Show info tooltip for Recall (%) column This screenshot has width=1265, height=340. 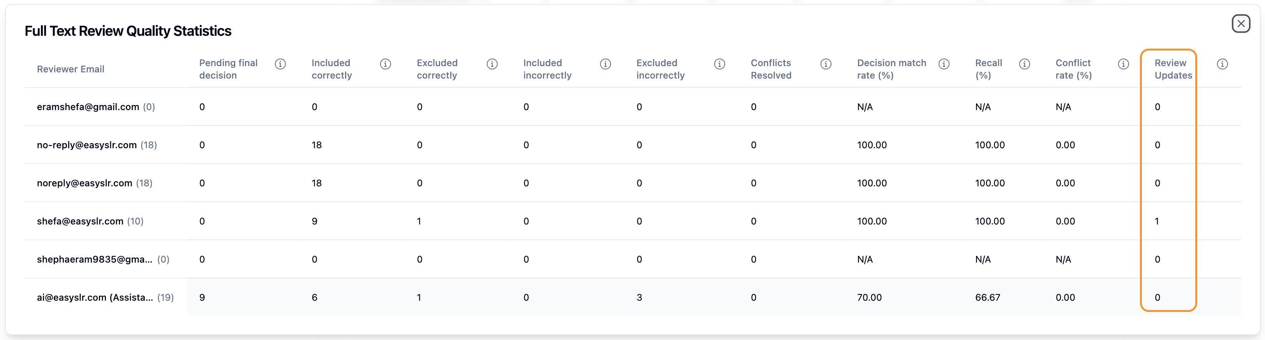pos(1024,64)
